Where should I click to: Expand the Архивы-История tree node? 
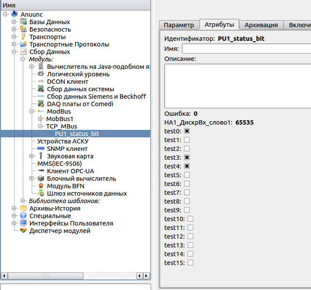point(14,208)
